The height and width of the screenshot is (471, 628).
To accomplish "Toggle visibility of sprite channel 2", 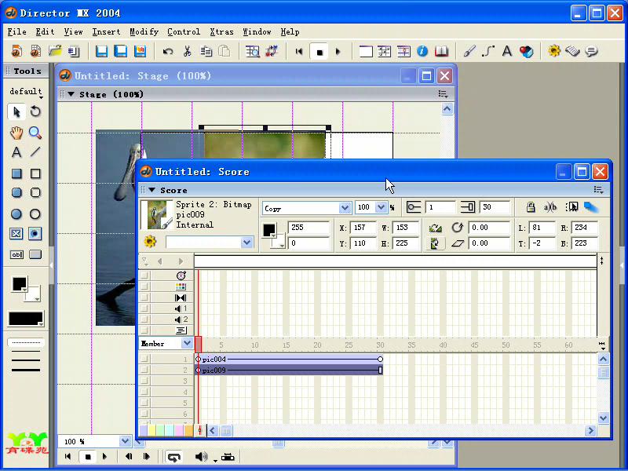I will (144, 370).
